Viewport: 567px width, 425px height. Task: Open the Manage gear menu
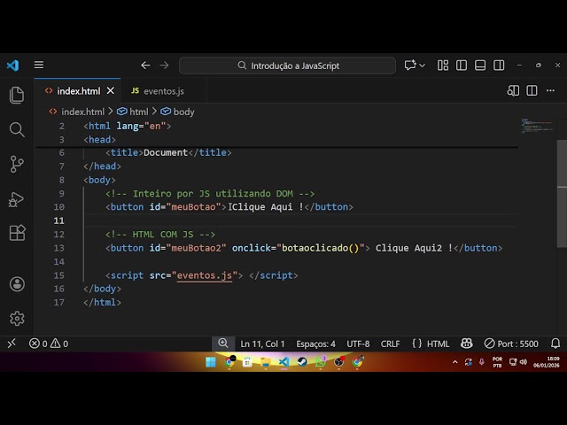point(17,319)
